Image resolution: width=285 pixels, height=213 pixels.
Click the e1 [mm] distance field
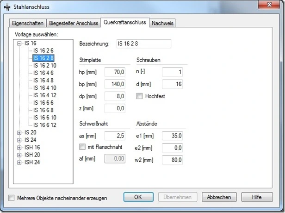172,136
